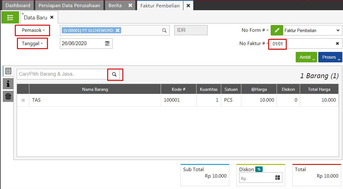Select the 100001 code cell
Screen dimensions: 343x189
[x=179, y=100]
